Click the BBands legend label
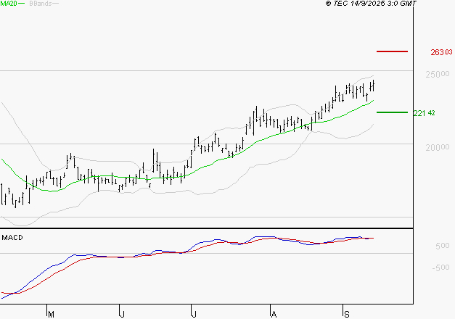455x319 pixels. tap(38, 4)
